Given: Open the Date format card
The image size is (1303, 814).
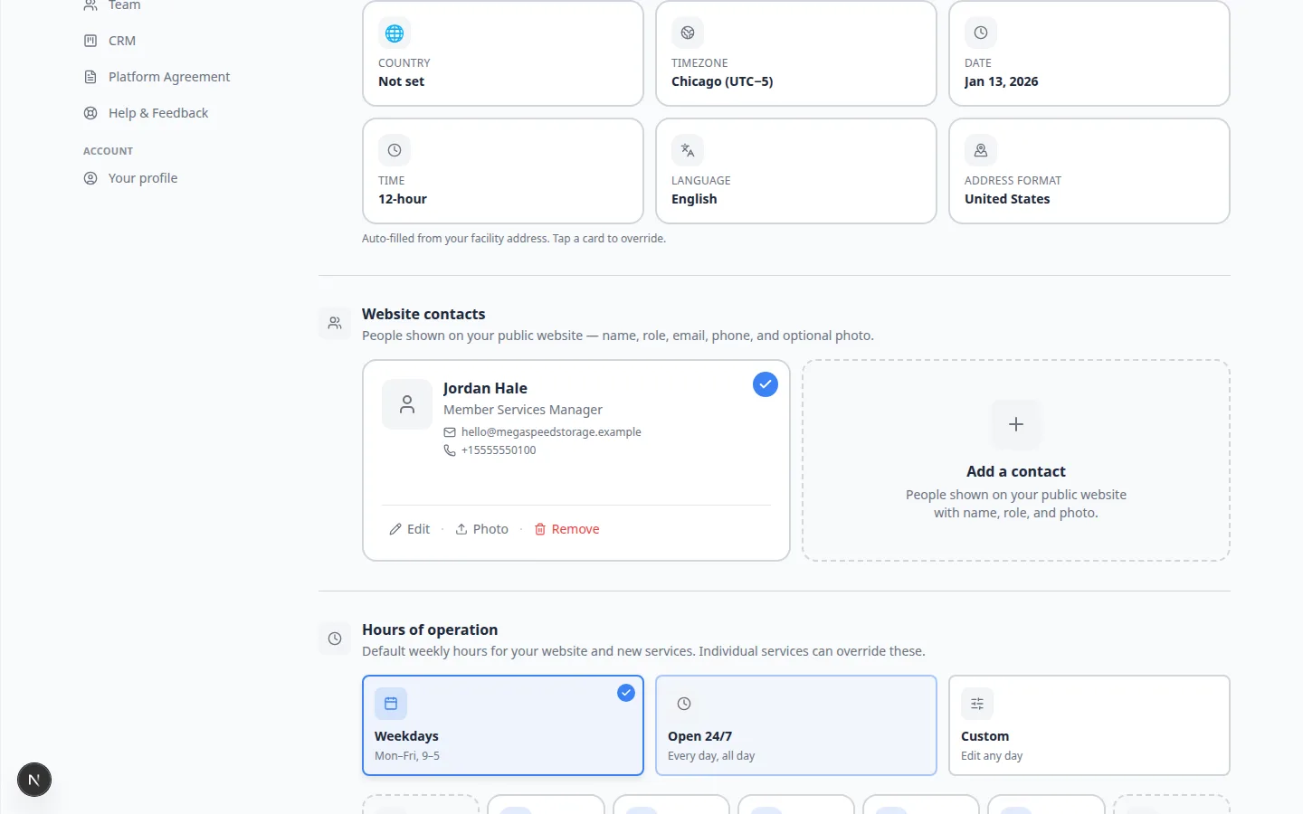Looking at the screenshot, I should click(1089, 53).
